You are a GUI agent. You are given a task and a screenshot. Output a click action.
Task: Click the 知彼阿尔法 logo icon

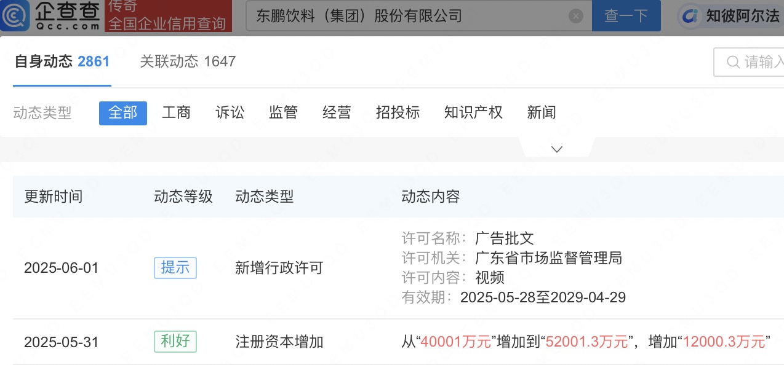click(690, 16)
